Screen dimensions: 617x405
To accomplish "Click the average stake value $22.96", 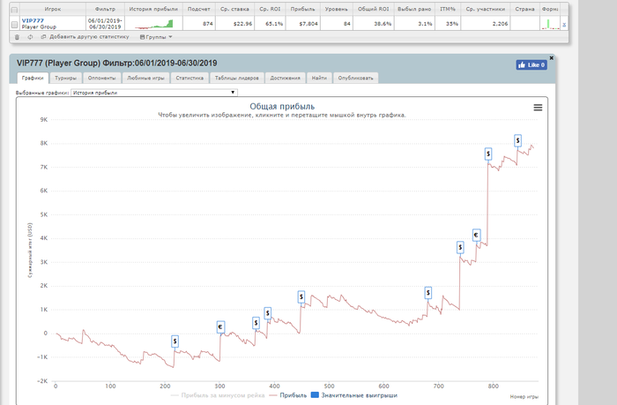I will click(242, 24).
